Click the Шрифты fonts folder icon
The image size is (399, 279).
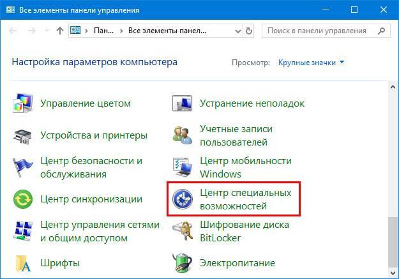[x=23, y=263]
